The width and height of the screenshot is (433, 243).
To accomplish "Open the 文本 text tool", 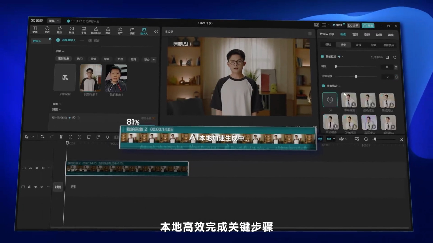I will [35, 30].
